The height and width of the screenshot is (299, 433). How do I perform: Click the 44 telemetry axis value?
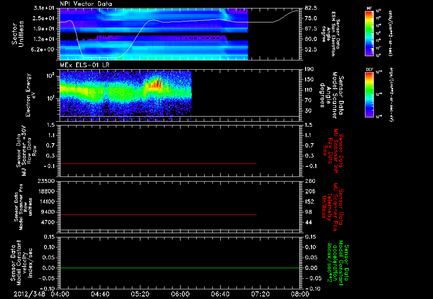tap(308, 222)
